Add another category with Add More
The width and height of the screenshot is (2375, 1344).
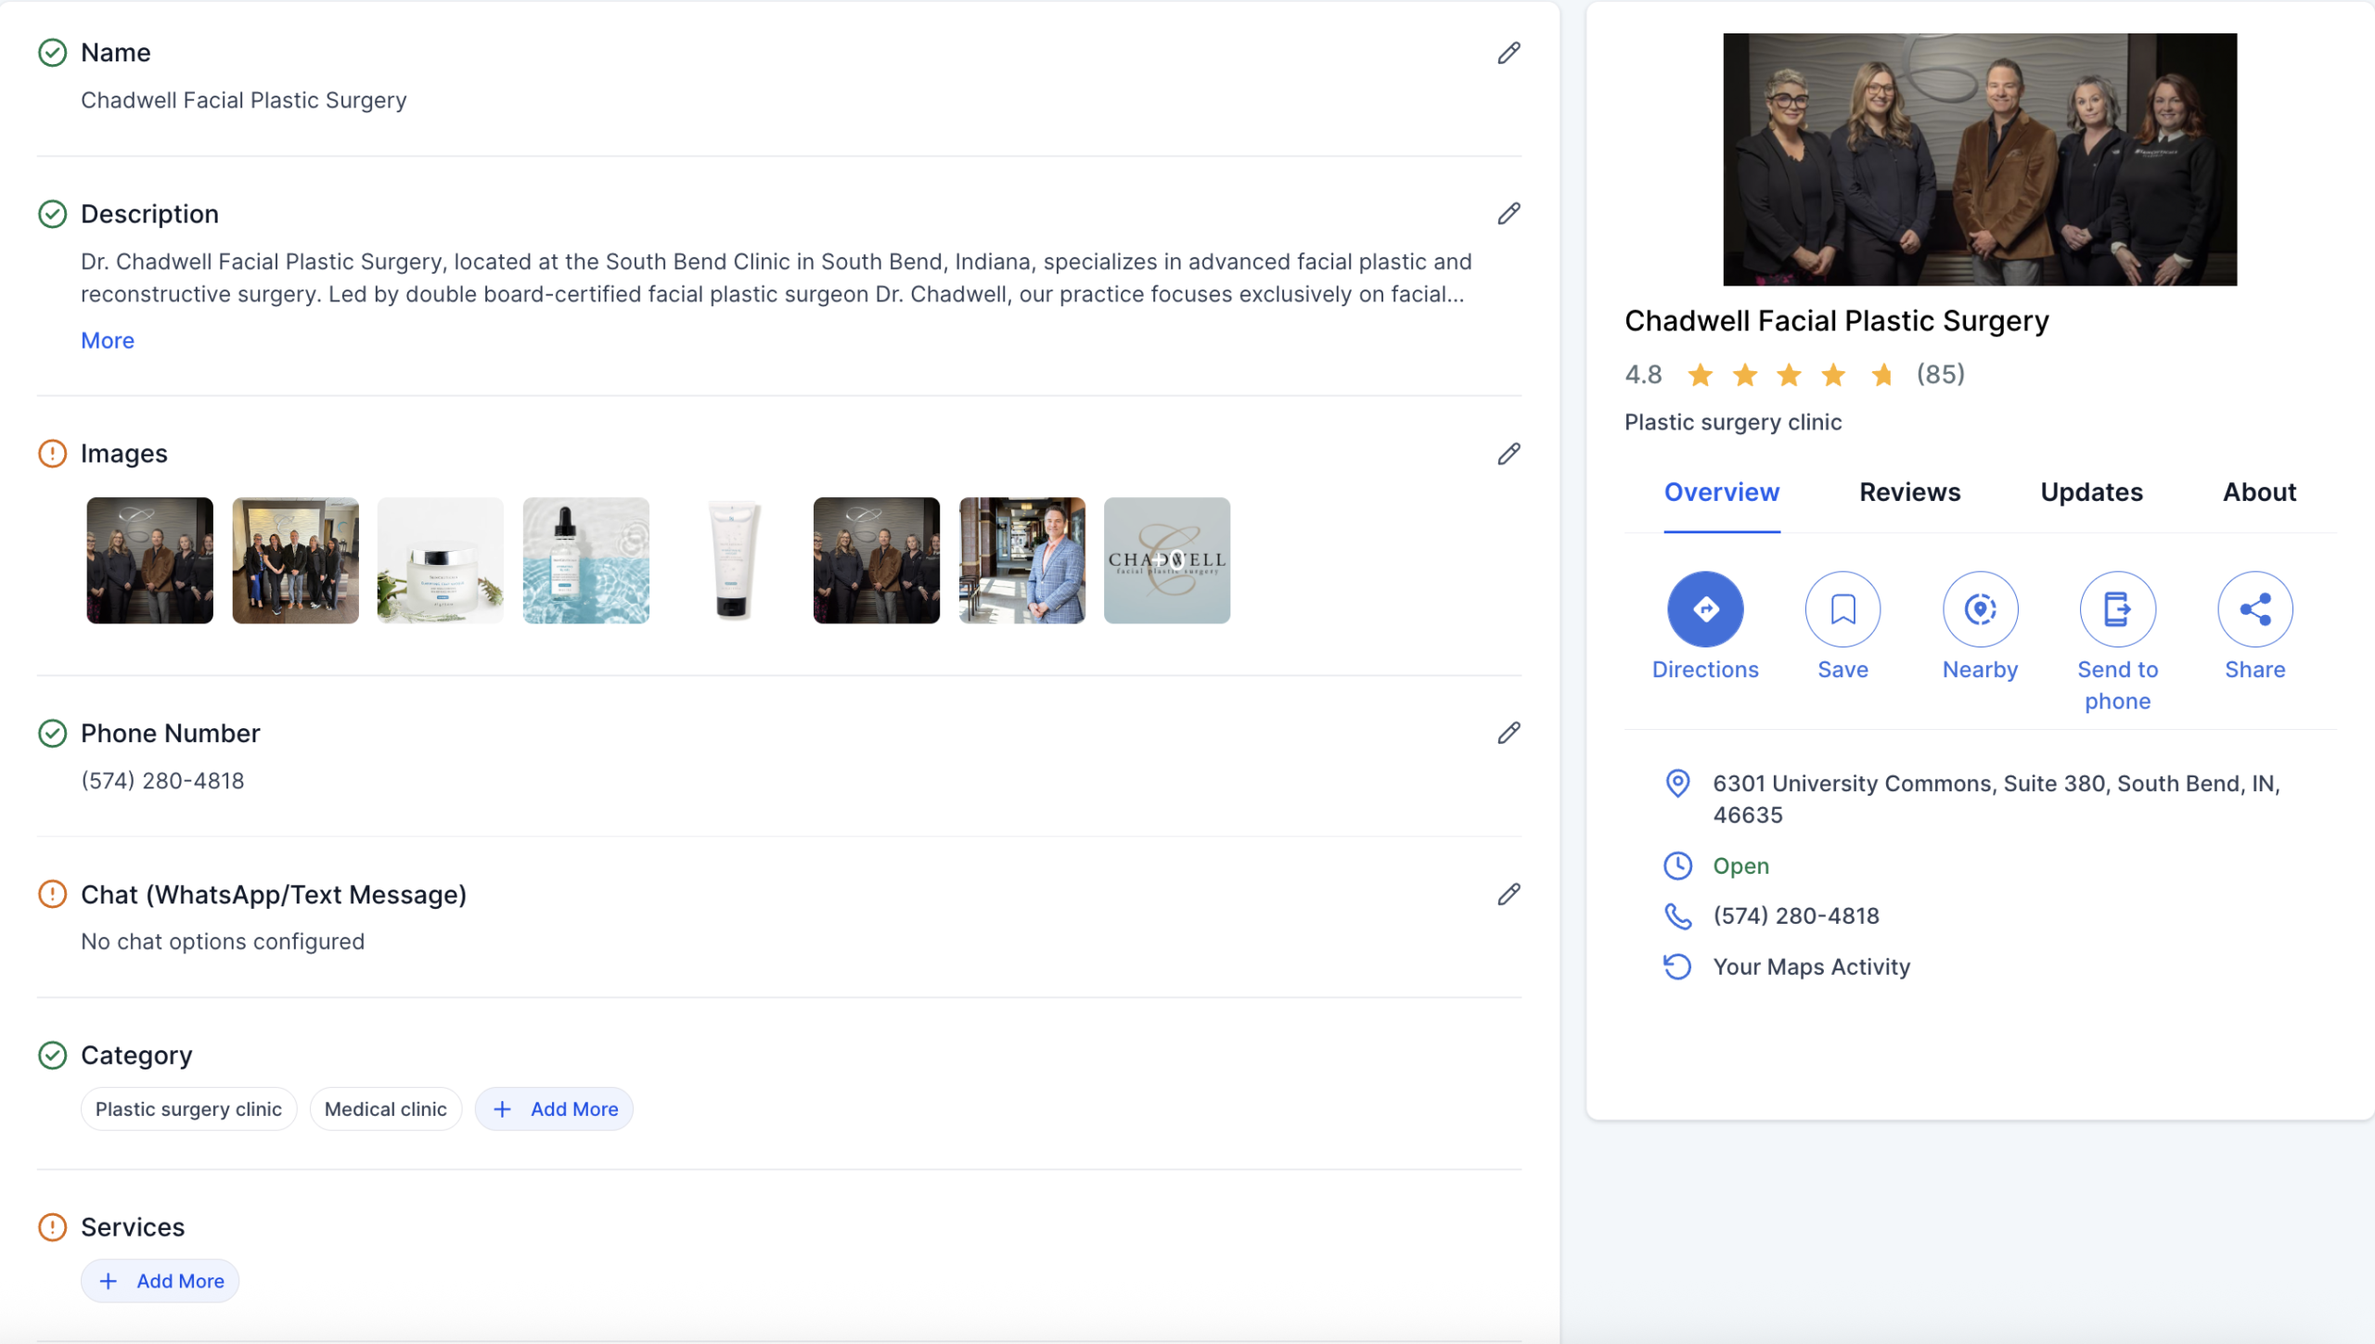click(x=554, y=1109)
